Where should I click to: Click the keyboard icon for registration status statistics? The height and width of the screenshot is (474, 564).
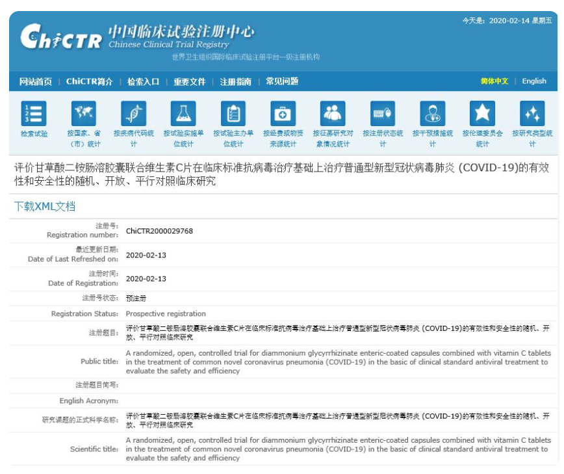pyautogui.click(x=383, y=114)
